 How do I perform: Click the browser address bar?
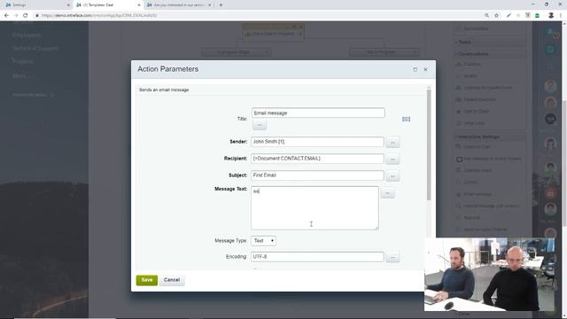click(x=253, y=16)
